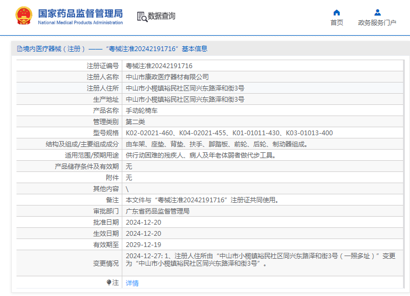Click 数据查询 header text

[161, 16]
